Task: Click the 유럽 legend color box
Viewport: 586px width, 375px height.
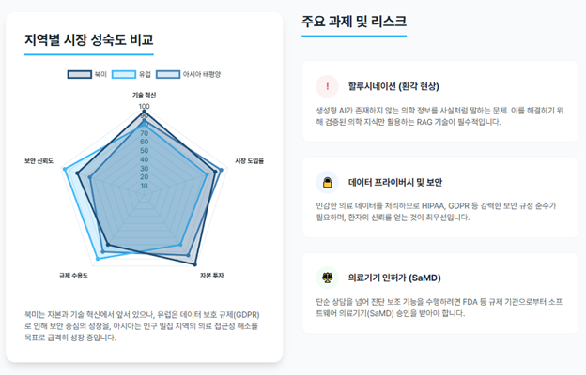Action: coord(124,74)
